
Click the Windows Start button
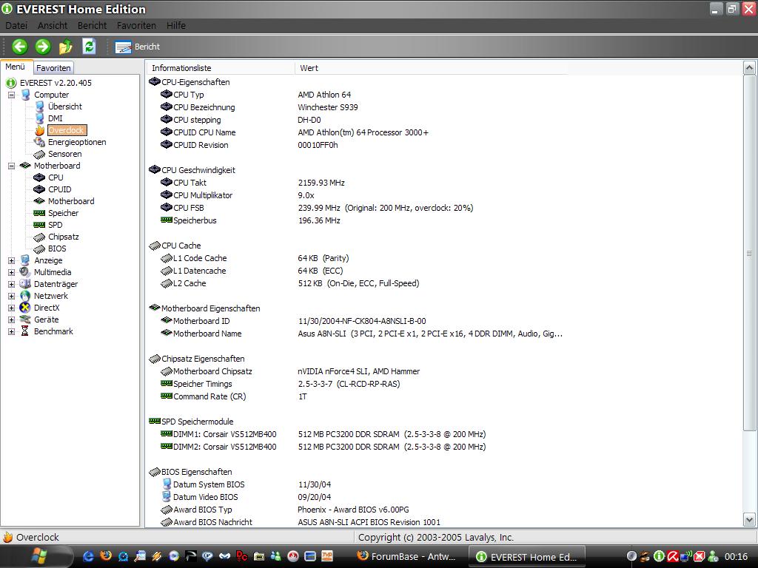(40, 556)
